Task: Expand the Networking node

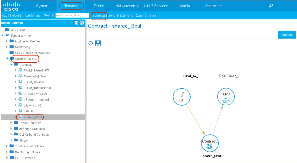Action: point(7,47)
